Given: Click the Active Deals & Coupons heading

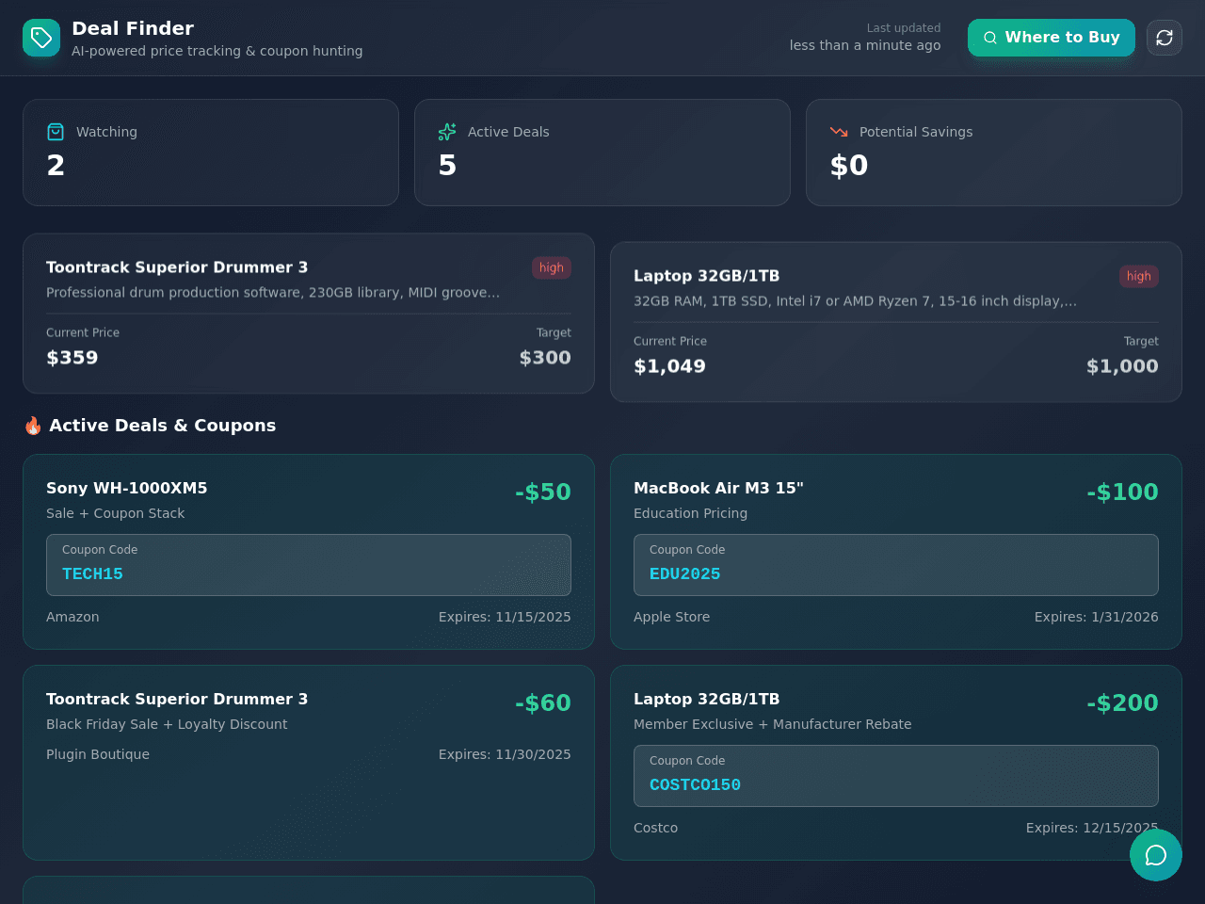Looking at the screenshot, I should (163, 426).
